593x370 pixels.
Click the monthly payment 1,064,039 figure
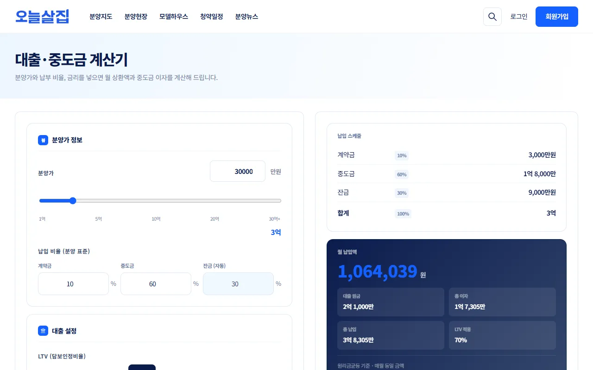[x=378, y=271]
